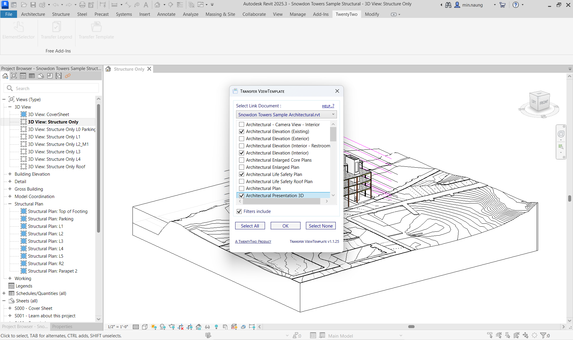This screenshot has height=340, width=573.
Task: Click the Print icon in quick access toolbar
Action: coord(82,5)
